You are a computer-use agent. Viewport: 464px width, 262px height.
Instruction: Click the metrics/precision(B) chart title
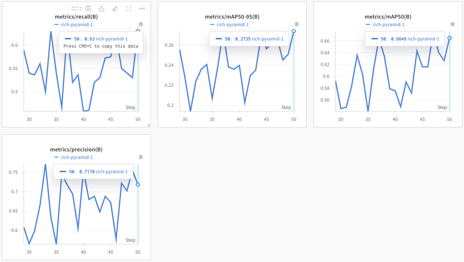76,149
